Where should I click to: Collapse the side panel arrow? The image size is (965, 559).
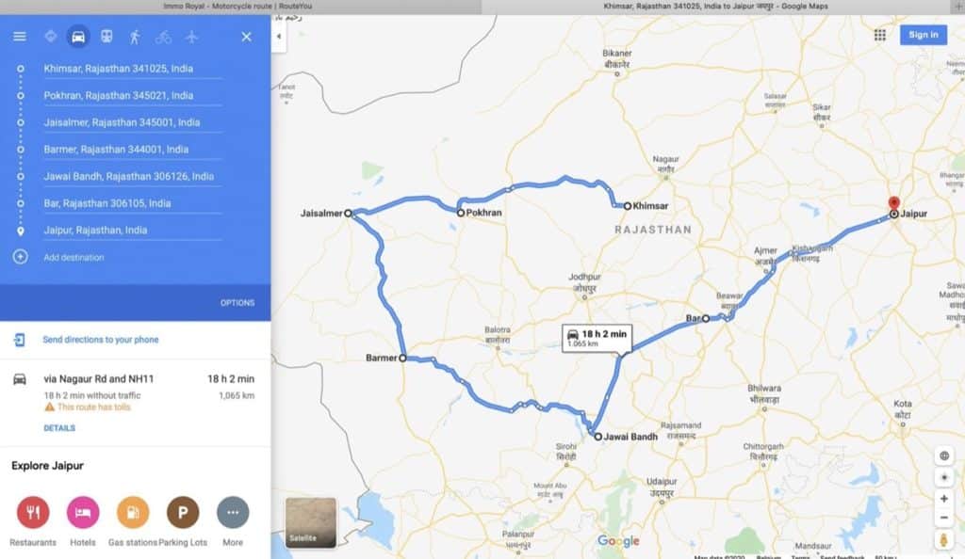click(278, 37)
